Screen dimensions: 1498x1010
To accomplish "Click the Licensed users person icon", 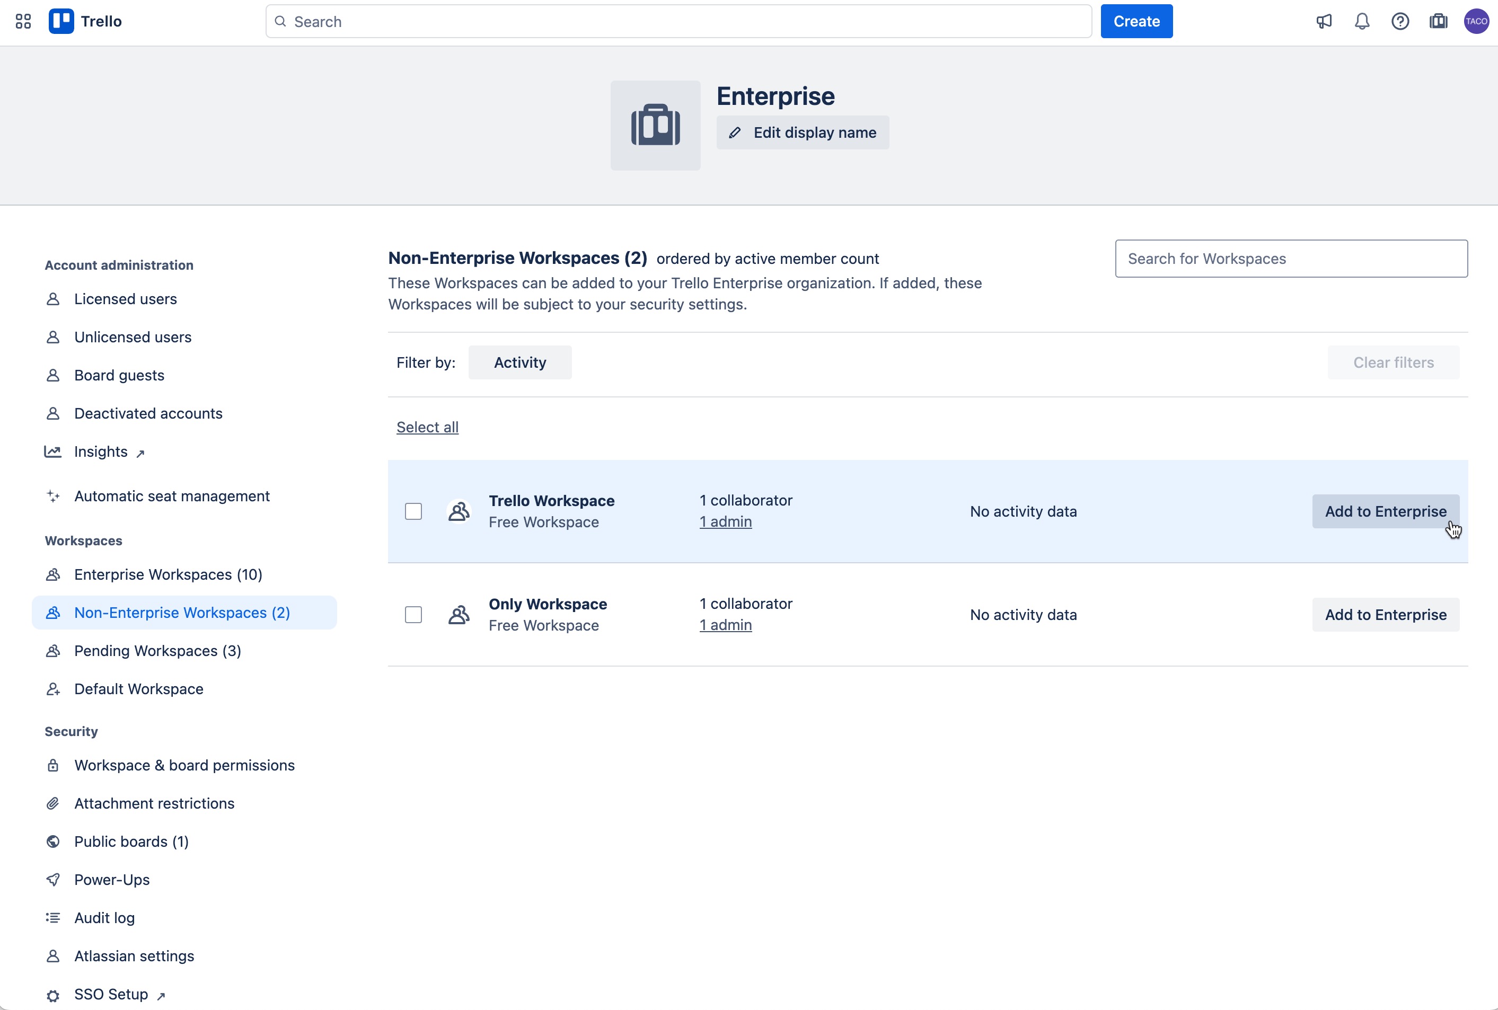I will (x=54, y=299).
